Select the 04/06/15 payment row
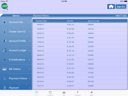 point(80,25)
